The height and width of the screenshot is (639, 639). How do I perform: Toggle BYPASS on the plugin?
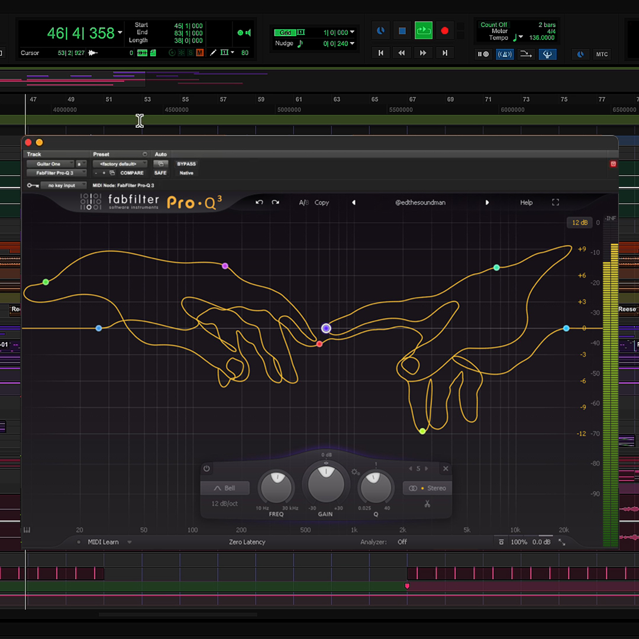(186, 163)
